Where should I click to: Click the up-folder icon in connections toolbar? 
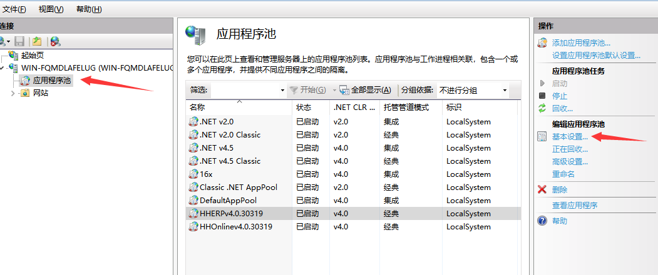pos(37,41)
